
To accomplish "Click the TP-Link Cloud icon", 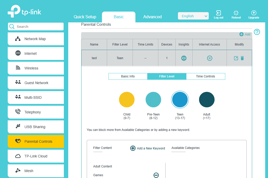I will [x=18, y=156].
